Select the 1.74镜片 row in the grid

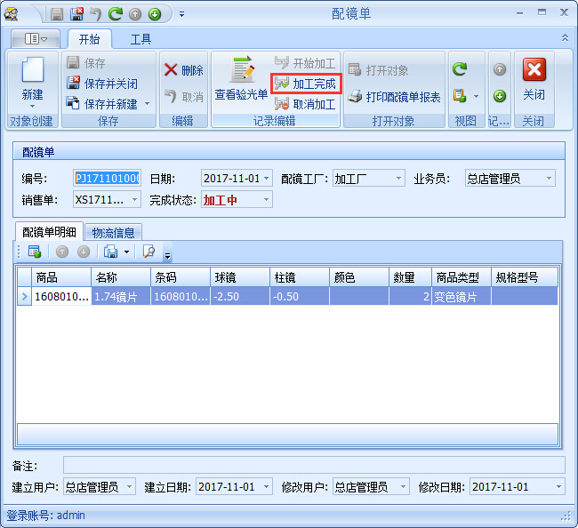(x=120, y=297)
